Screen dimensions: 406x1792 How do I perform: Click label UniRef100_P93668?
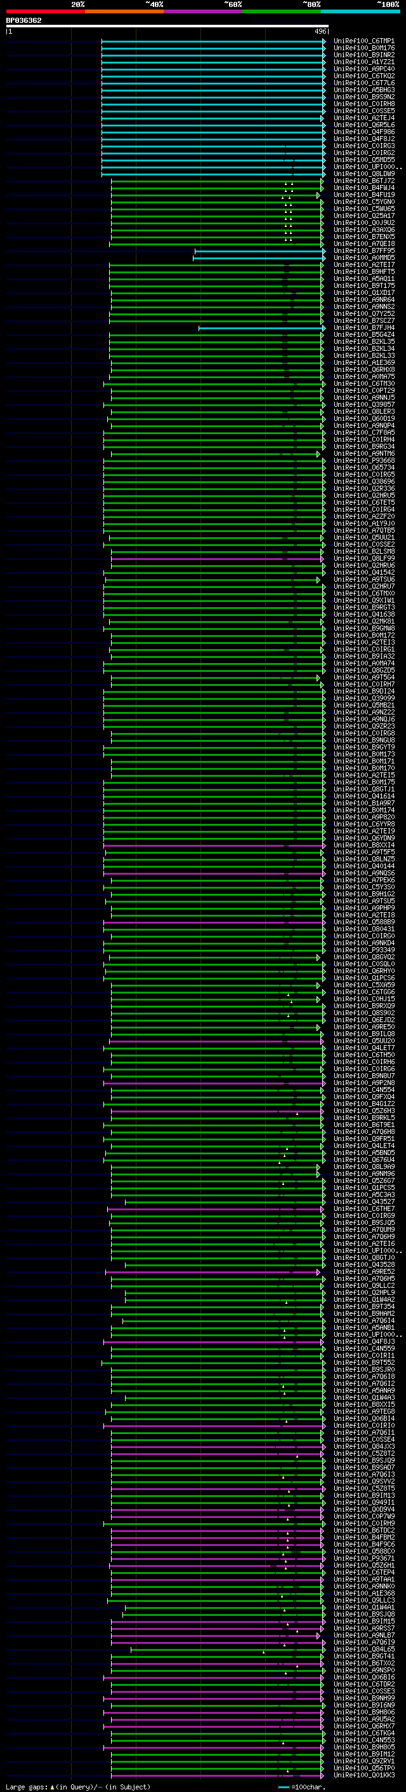363,460
